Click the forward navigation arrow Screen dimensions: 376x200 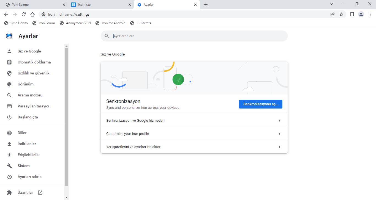point(15,14)
